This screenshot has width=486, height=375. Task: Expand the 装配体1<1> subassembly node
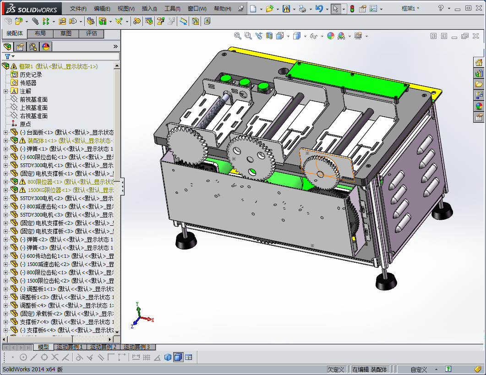pos(5,141)
